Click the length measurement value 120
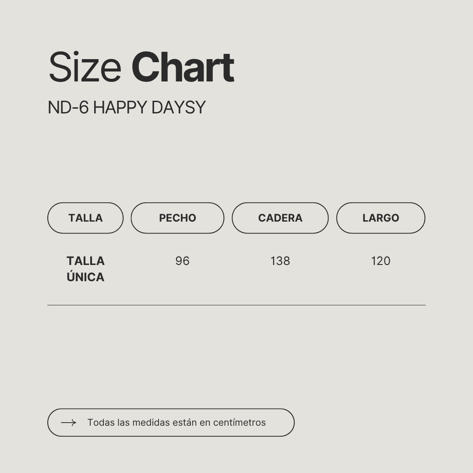 (x=381, y=261)
